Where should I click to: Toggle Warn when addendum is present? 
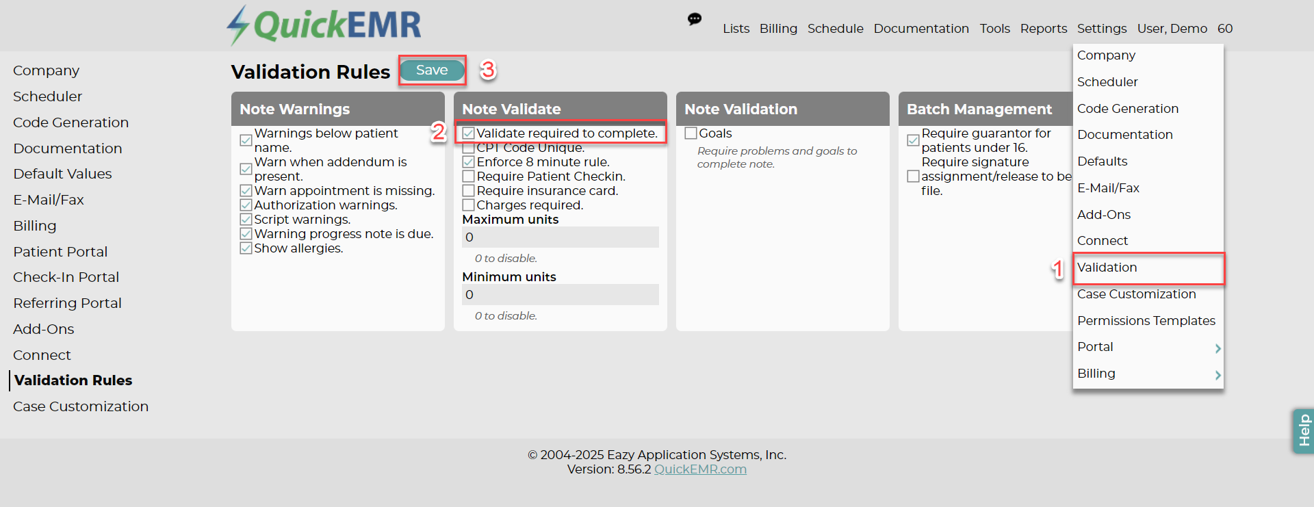(x=246, y=169)
